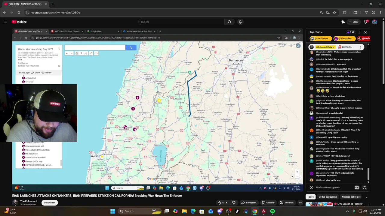Go to the YouTube home logo
The width and height of the screenshot is (385, 216).
(x=19, y=22)
